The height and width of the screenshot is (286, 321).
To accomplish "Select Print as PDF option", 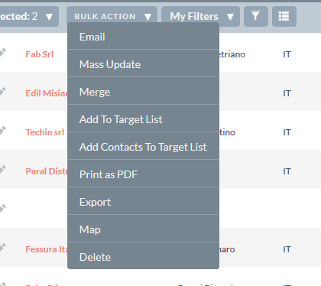I will 143,174.
